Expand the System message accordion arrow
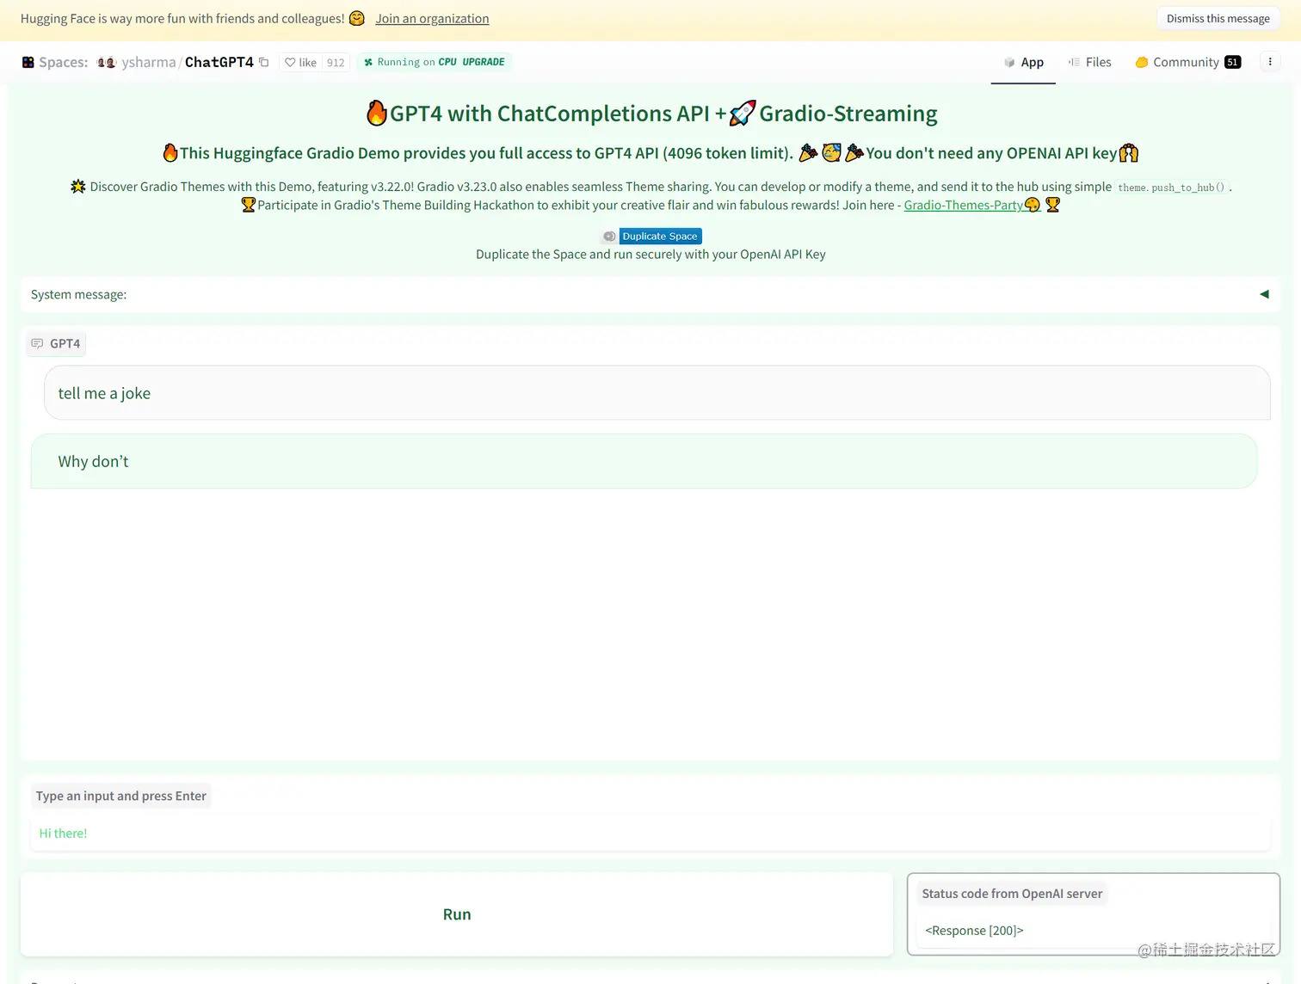This screenshot has width=1301, height=984. click(x=1264, y=294)
